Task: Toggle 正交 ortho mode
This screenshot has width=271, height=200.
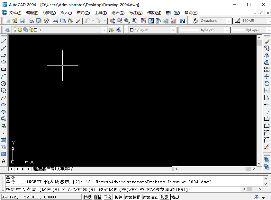Action: [x=108, y=197]
